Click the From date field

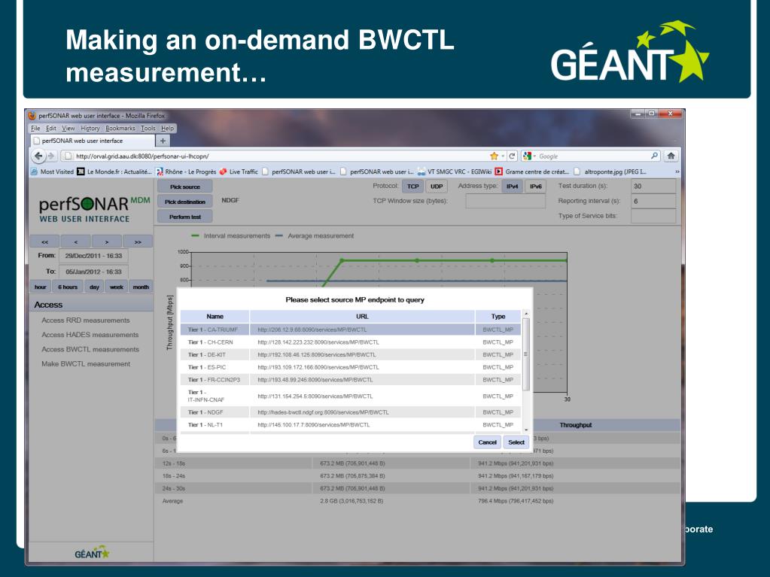94,256
